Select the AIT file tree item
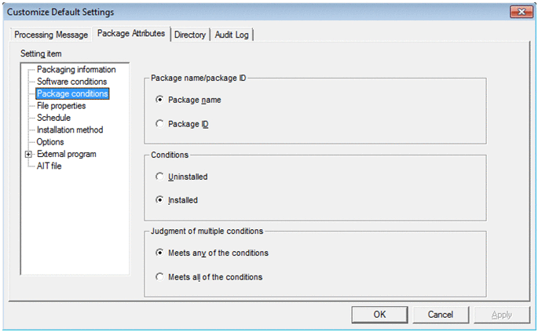 [x=49, y=166]
